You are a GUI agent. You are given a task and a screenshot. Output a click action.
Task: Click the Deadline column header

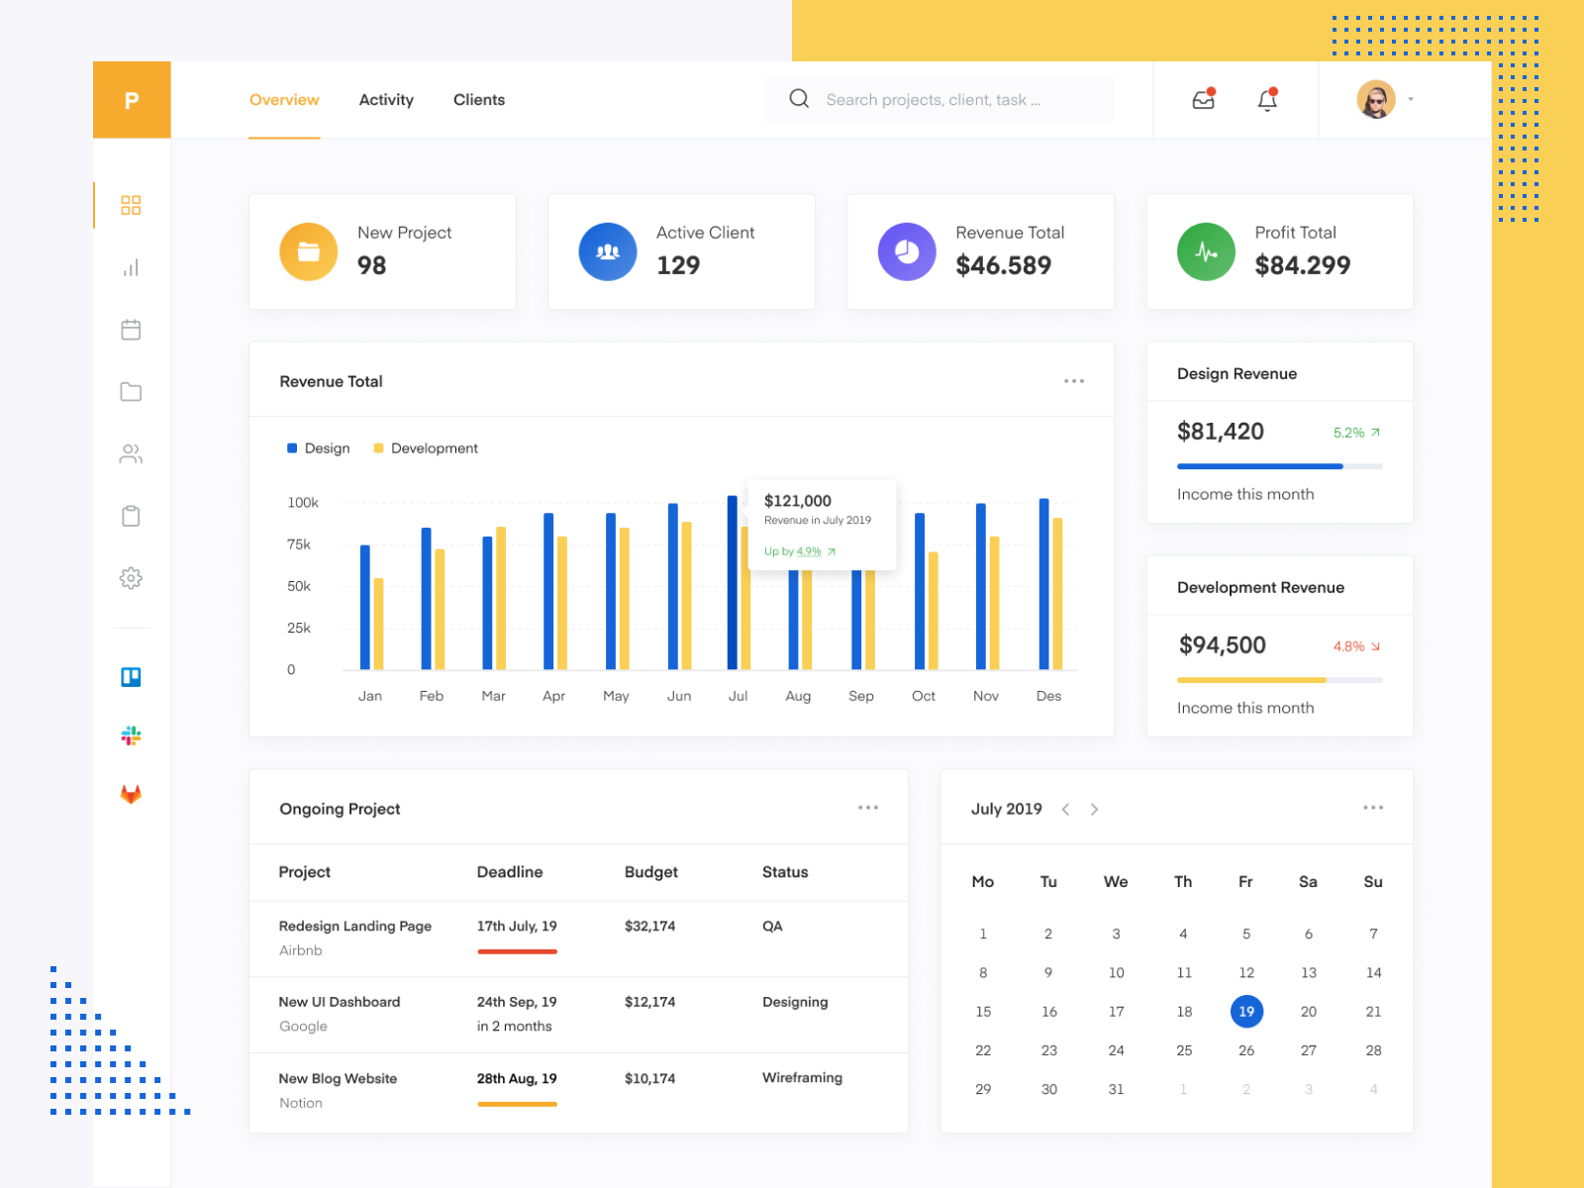pyautogui.click(x=510, y=872)
